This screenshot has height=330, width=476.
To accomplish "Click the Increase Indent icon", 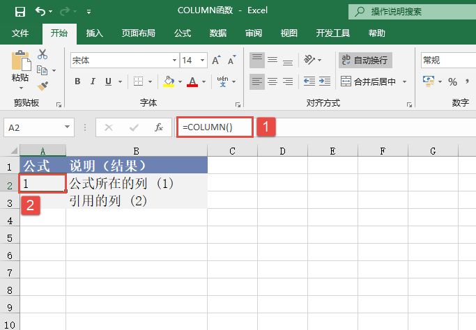I will tap(325, 81).
